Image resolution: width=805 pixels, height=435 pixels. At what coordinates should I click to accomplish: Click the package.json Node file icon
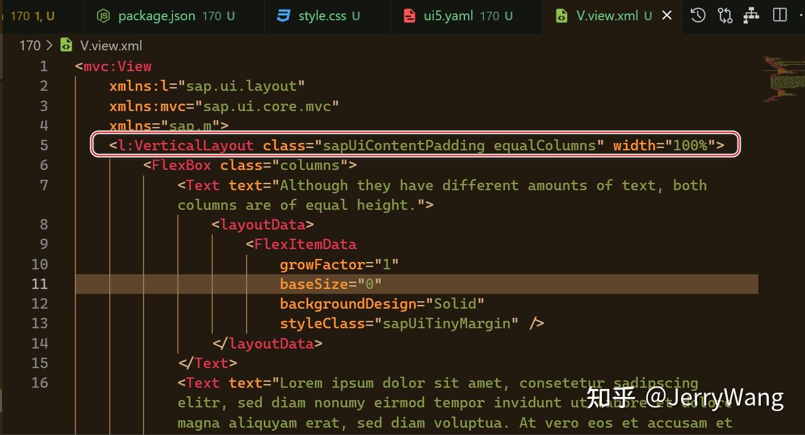(104, 16)
